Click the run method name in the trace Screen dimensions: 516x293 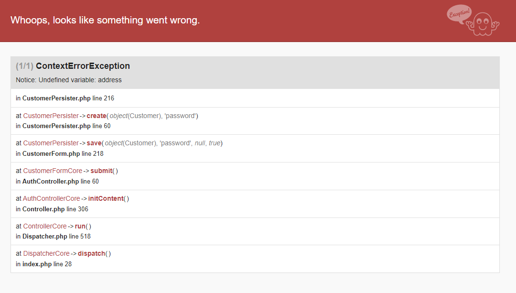[x=81, y=226]
